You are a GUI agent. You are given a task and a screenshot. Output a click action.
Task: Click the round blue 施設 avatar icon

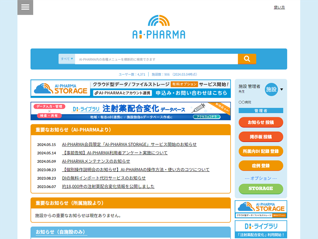(x=271, y=89)
